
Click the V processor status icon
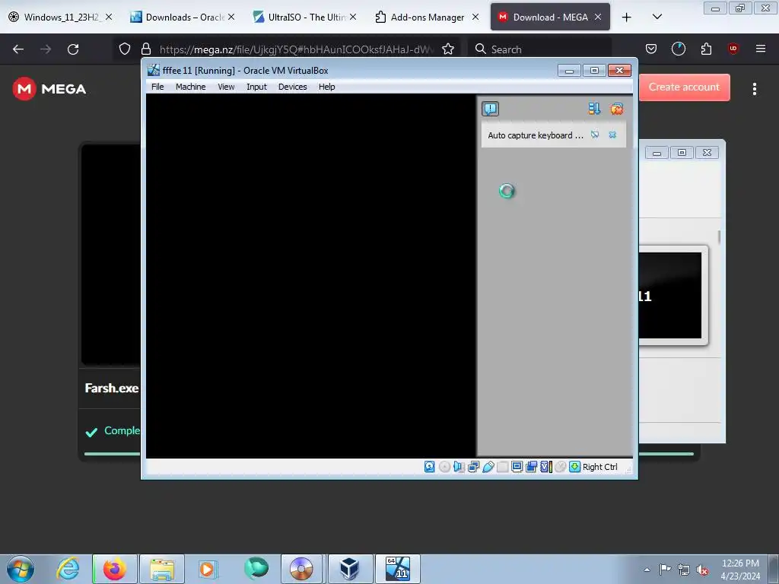(x=546, y=467)
